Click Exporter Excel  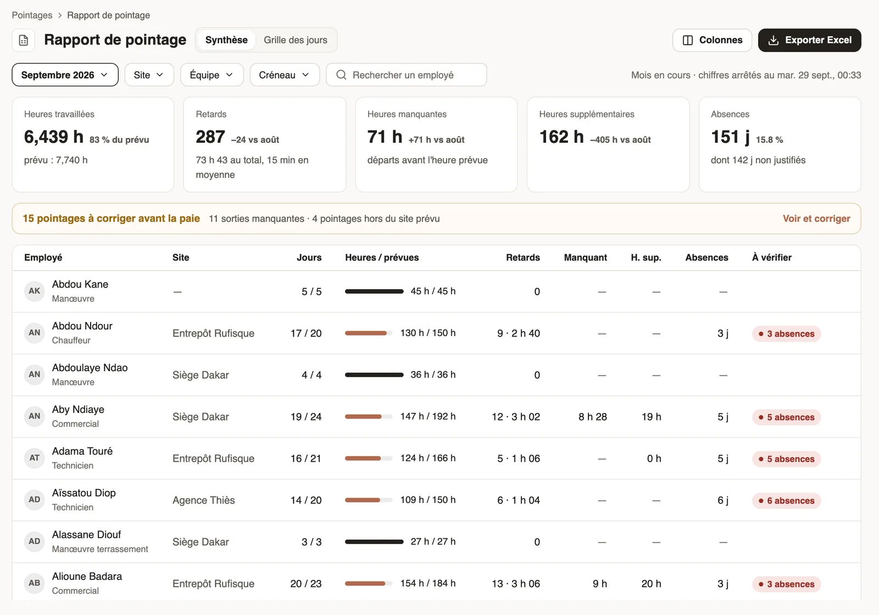(x=810, y=40)
